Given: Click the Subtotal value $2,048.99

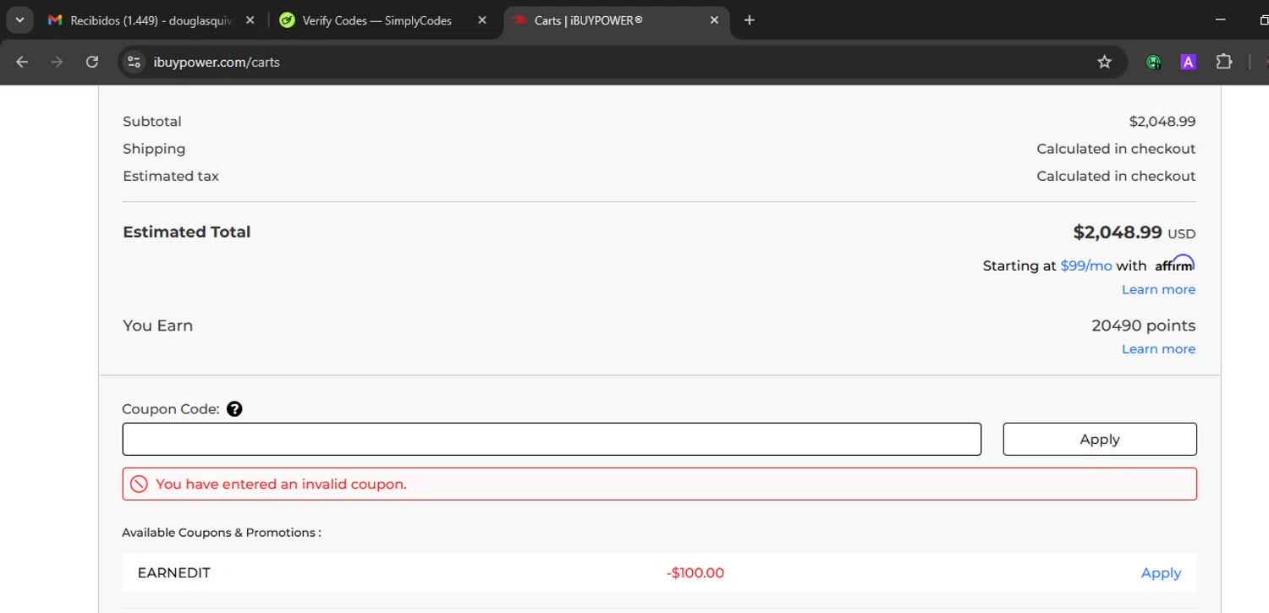Looking at the screenshot, I should coord(1162,122).
